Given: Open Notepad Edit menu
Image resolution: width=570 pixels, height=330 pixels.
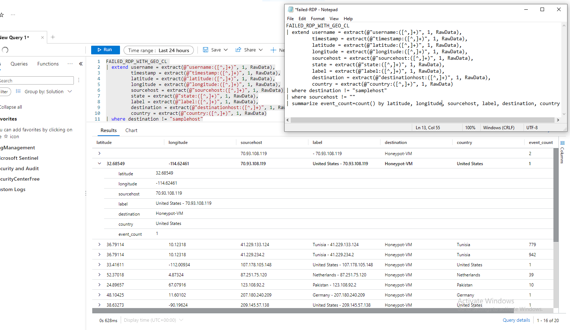Looking at the screenshot, I should (x=302, y=19).
